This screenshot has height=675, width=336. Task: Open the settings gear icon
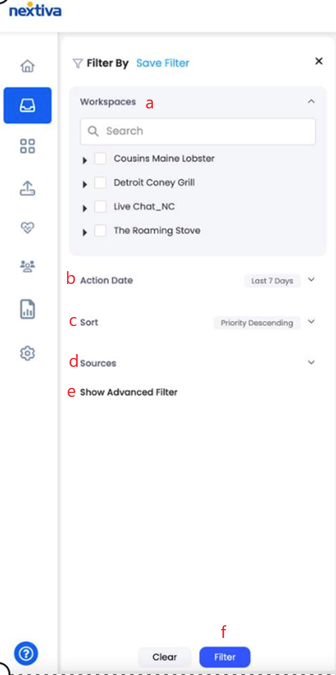(x=27, y=353)
